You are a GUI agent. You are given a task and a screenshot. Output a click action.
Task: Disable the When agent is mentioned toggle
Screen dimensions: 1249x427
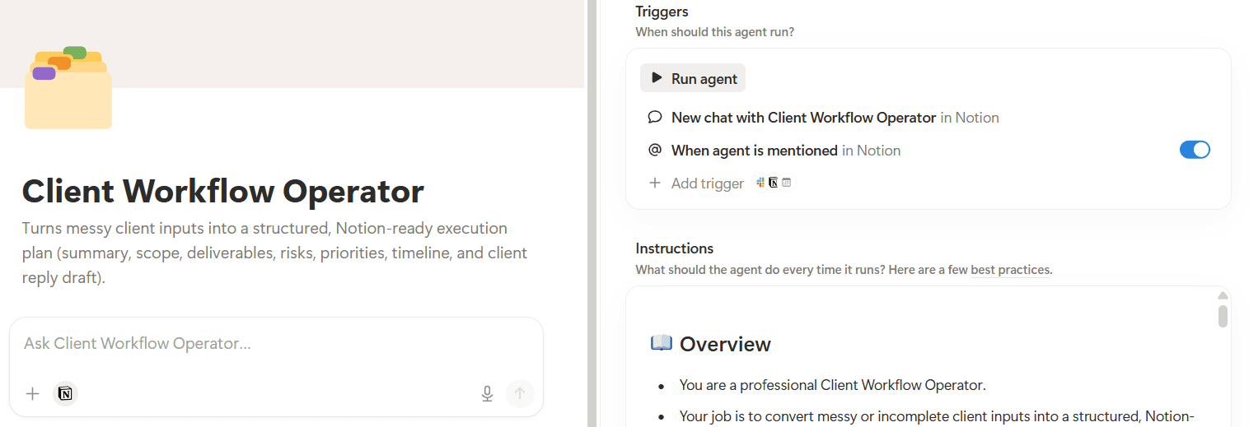(x=1195, y=150)
